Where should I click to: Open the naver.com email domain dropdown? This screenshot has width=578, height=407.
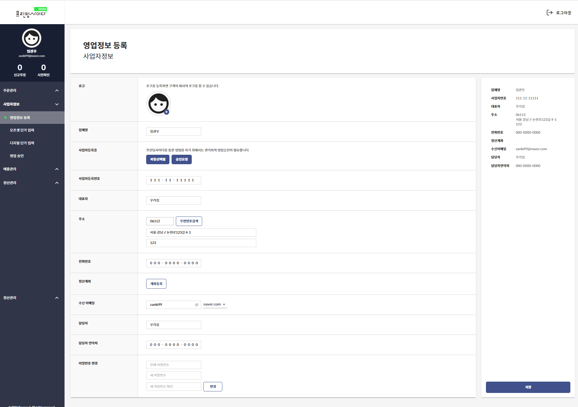(215, 305)
